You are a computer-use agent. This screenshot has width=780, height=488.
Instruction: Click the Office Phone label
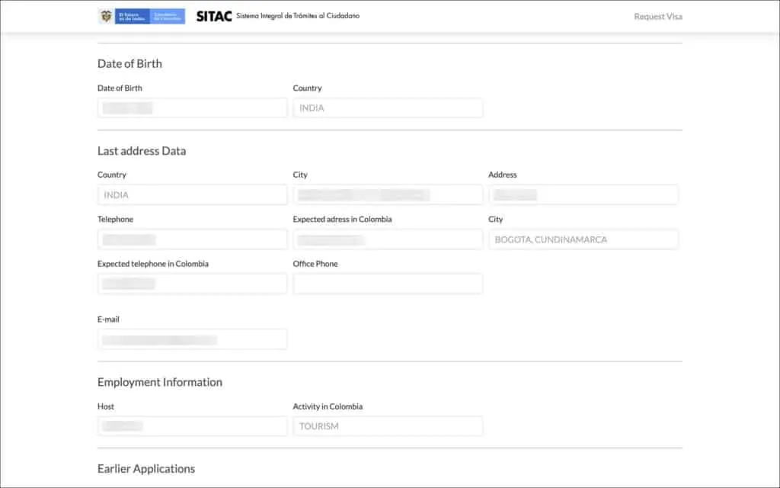tap(315, 264)
